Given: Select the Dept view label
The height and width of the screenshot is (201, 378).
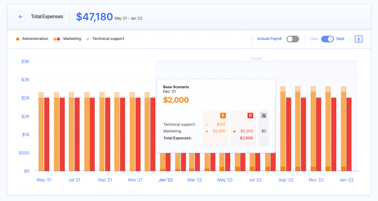Looking at the screenshot, I should tap(340, 39).
